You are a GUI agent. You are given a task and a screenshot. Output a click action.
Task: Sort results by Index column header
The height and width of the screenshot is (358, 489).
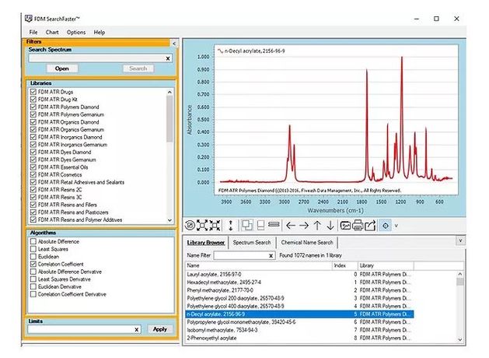click(x=345, y=265)
